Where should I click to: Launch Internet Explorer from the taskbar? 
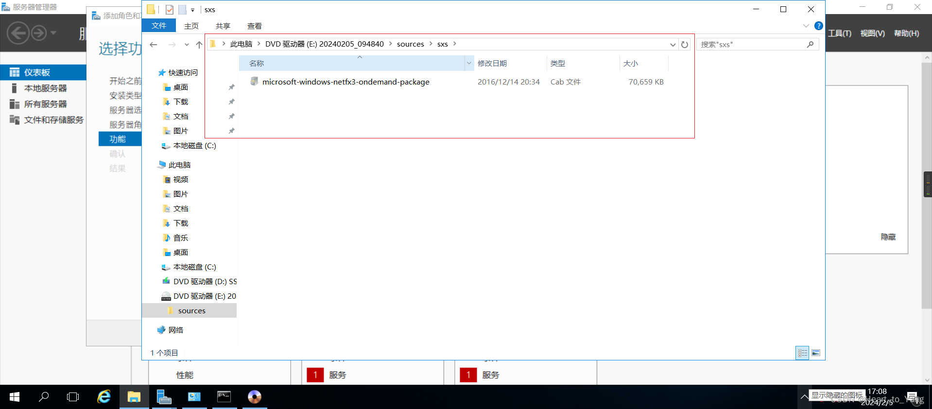pos(104,397)
